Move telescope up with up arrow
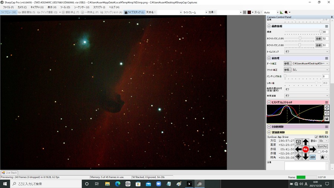Screen dimensions: 334x188 305,142
